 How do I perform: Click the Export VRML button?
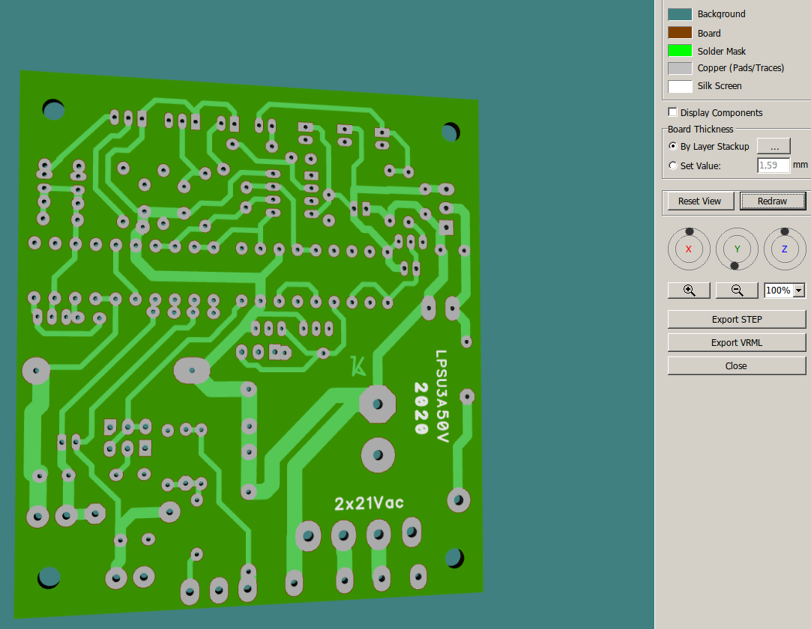pos(737,343)
